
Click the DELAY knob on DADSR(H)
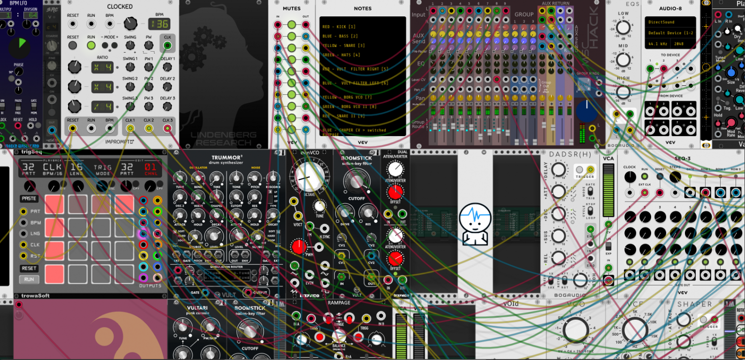[558, 170]
